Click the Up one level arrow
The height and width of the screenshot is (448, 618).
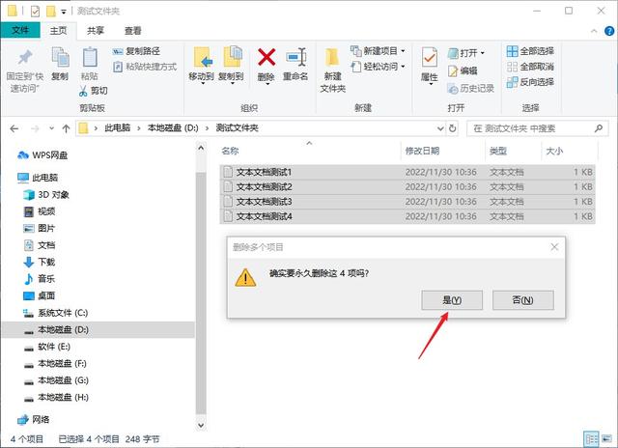[66, 128]
